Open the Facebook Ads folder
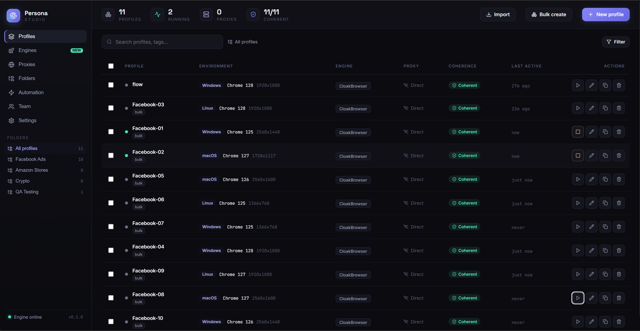This screenshot has height=331, width=640. tap(45, 159)
